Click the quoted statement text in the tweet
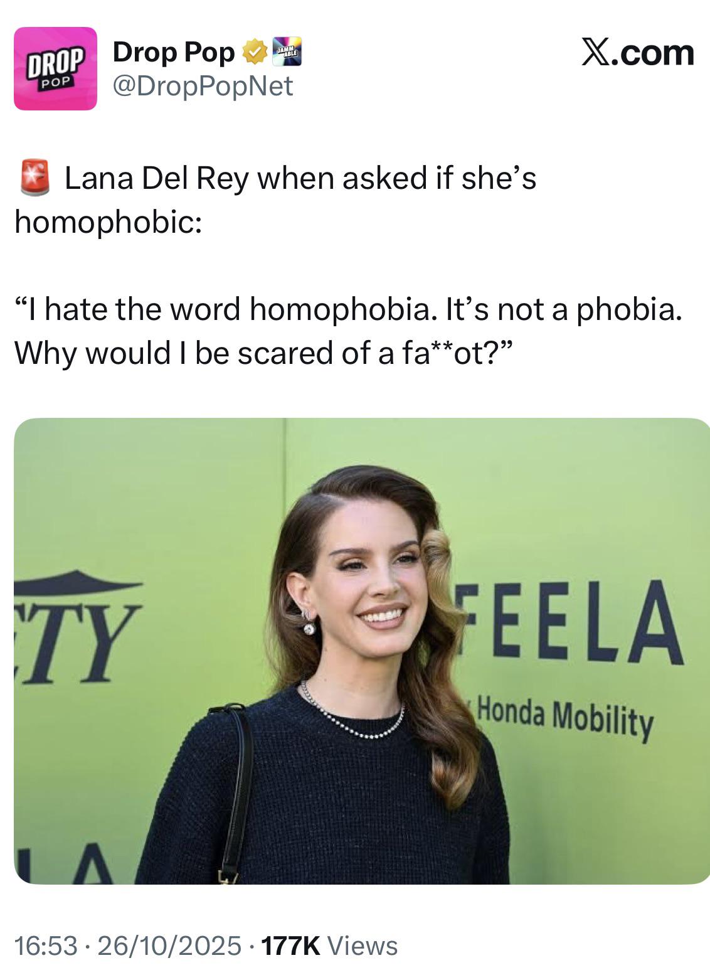 click(x=347, y=331)
